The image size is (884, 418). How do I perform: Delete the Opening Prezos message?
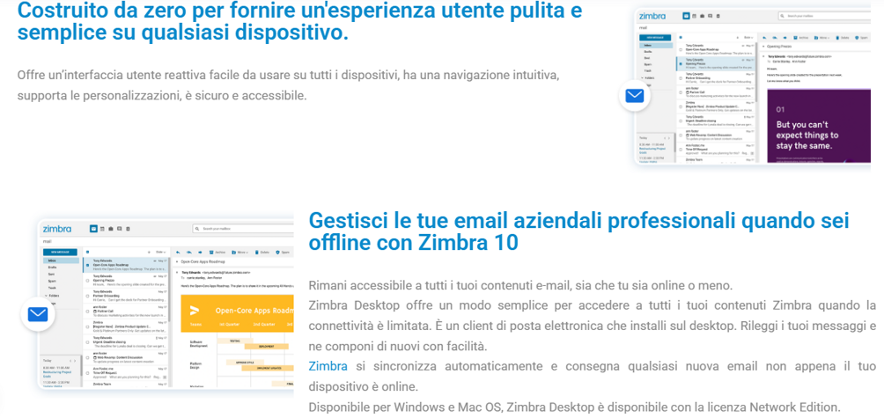point(843,38)
